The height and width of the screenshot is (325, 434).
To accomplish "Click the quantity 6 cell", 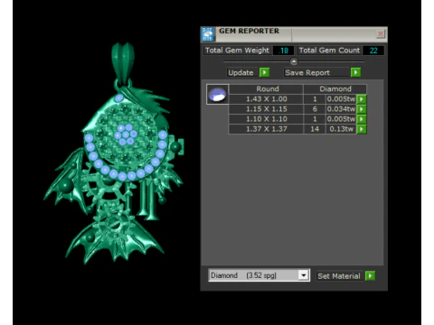I will pyautogui.click(x=315, y=109).
